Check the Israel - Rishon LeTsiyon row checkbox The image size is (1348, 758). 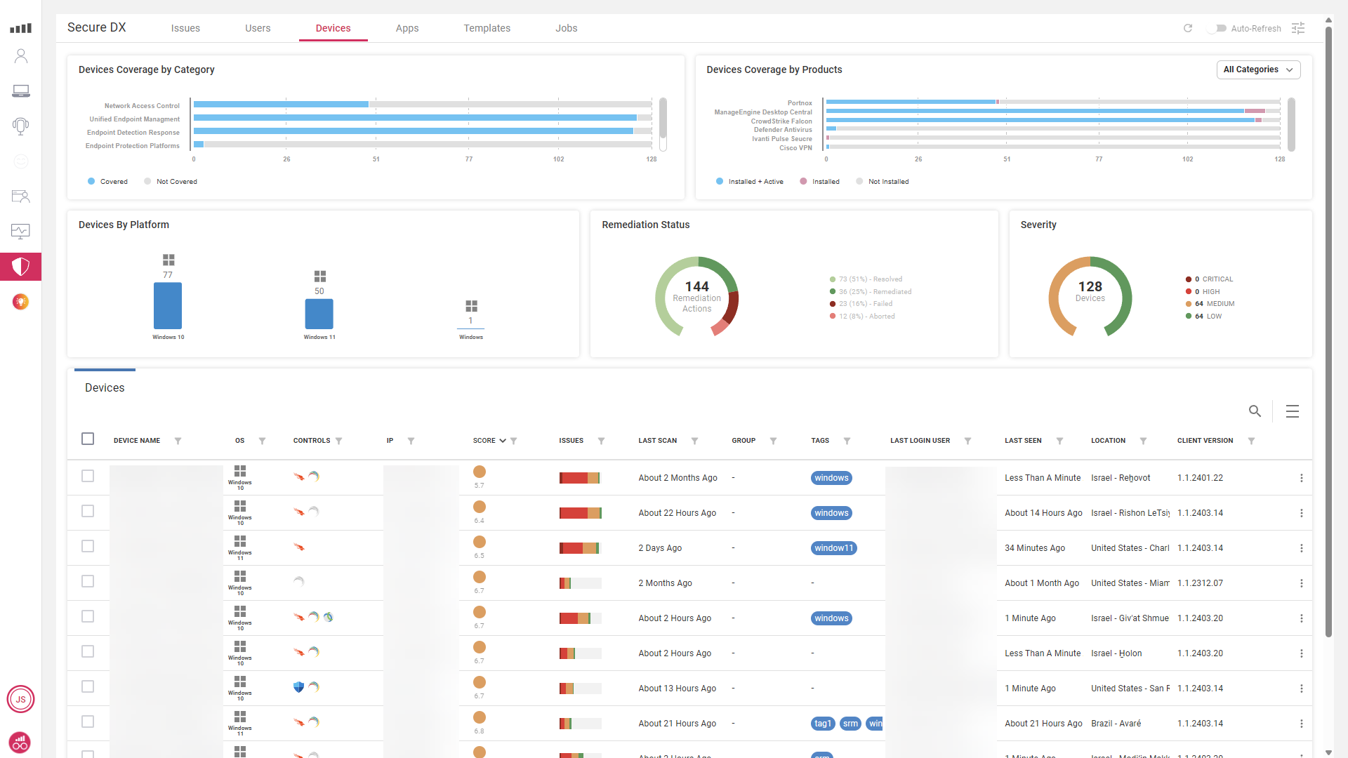click(88, 511)
